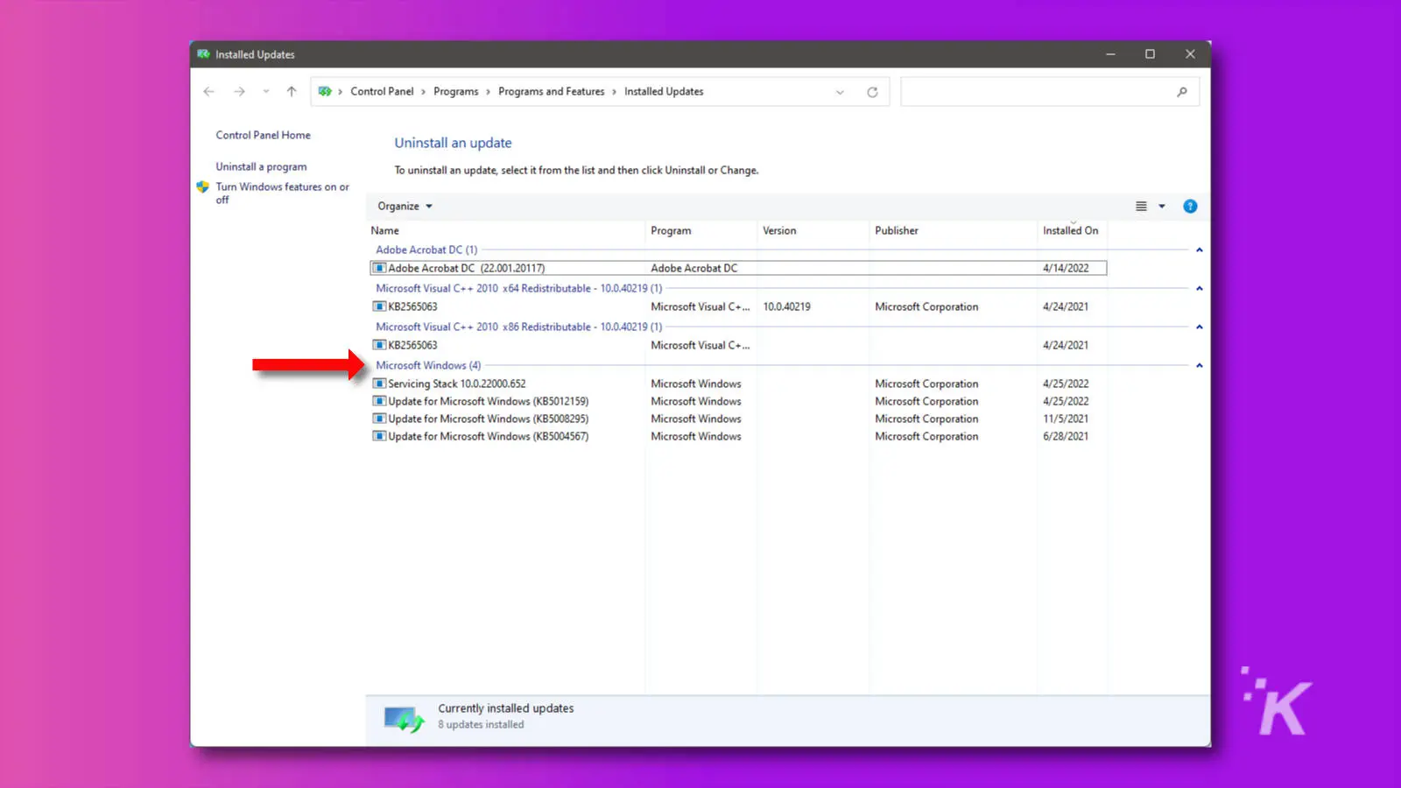The width and height of the screenshot is (1401, 788).
Task: Open Uninstall a program link
Action: click(x=261, y=166)
